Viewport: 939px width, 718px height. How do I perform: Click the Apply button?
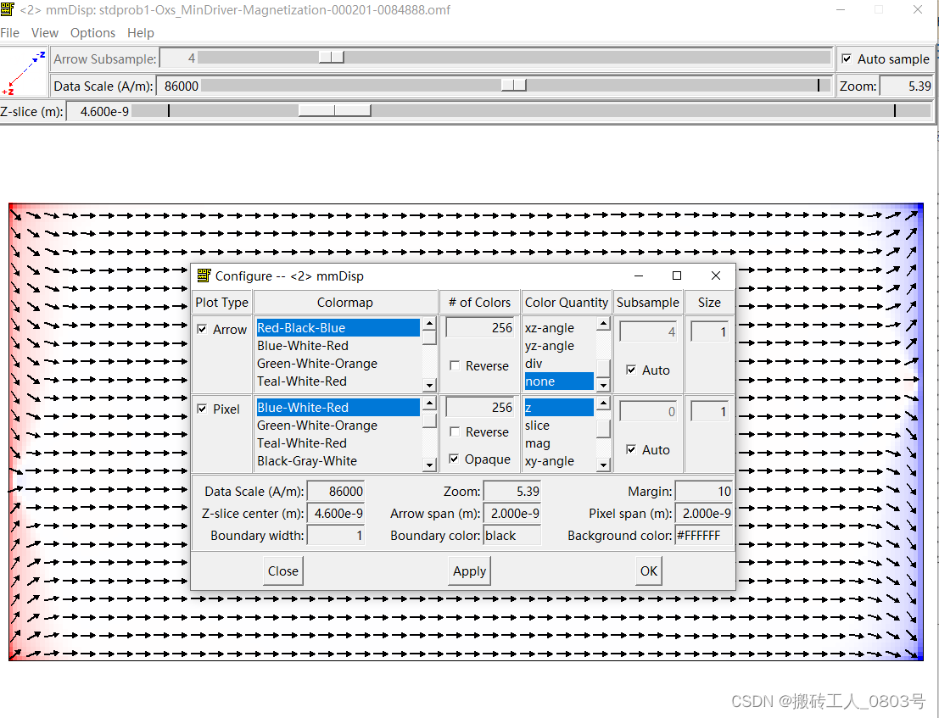(470, 571)
